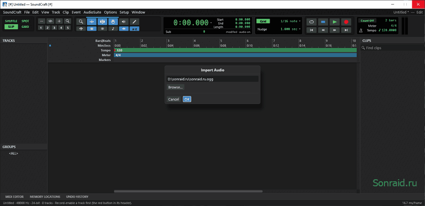Select the Pencil tool
The width and height of the screenshot is (425, 206).
click(x=134, y=22)
